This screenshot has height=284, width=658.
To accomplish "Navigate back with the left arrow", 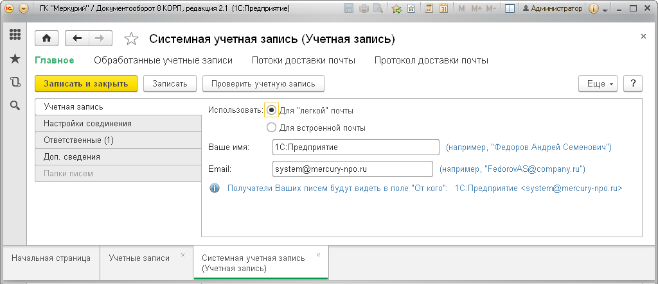I will (77, 38).
